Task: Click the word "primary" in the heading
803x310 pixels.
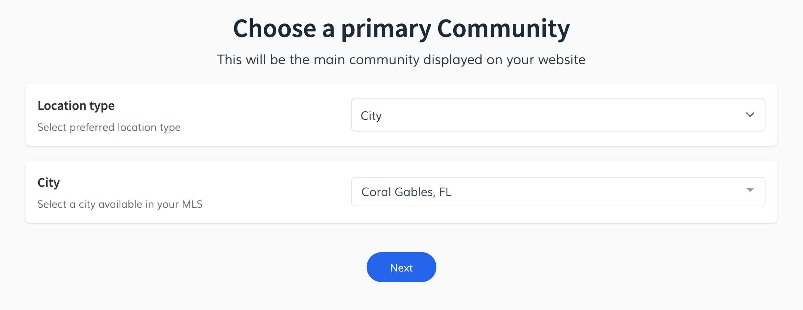Action: click(x=386, y=29)
